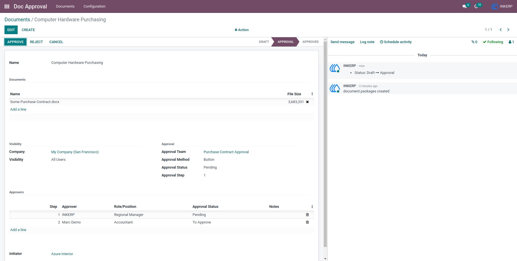Open Documents table column options kebab

312,94
